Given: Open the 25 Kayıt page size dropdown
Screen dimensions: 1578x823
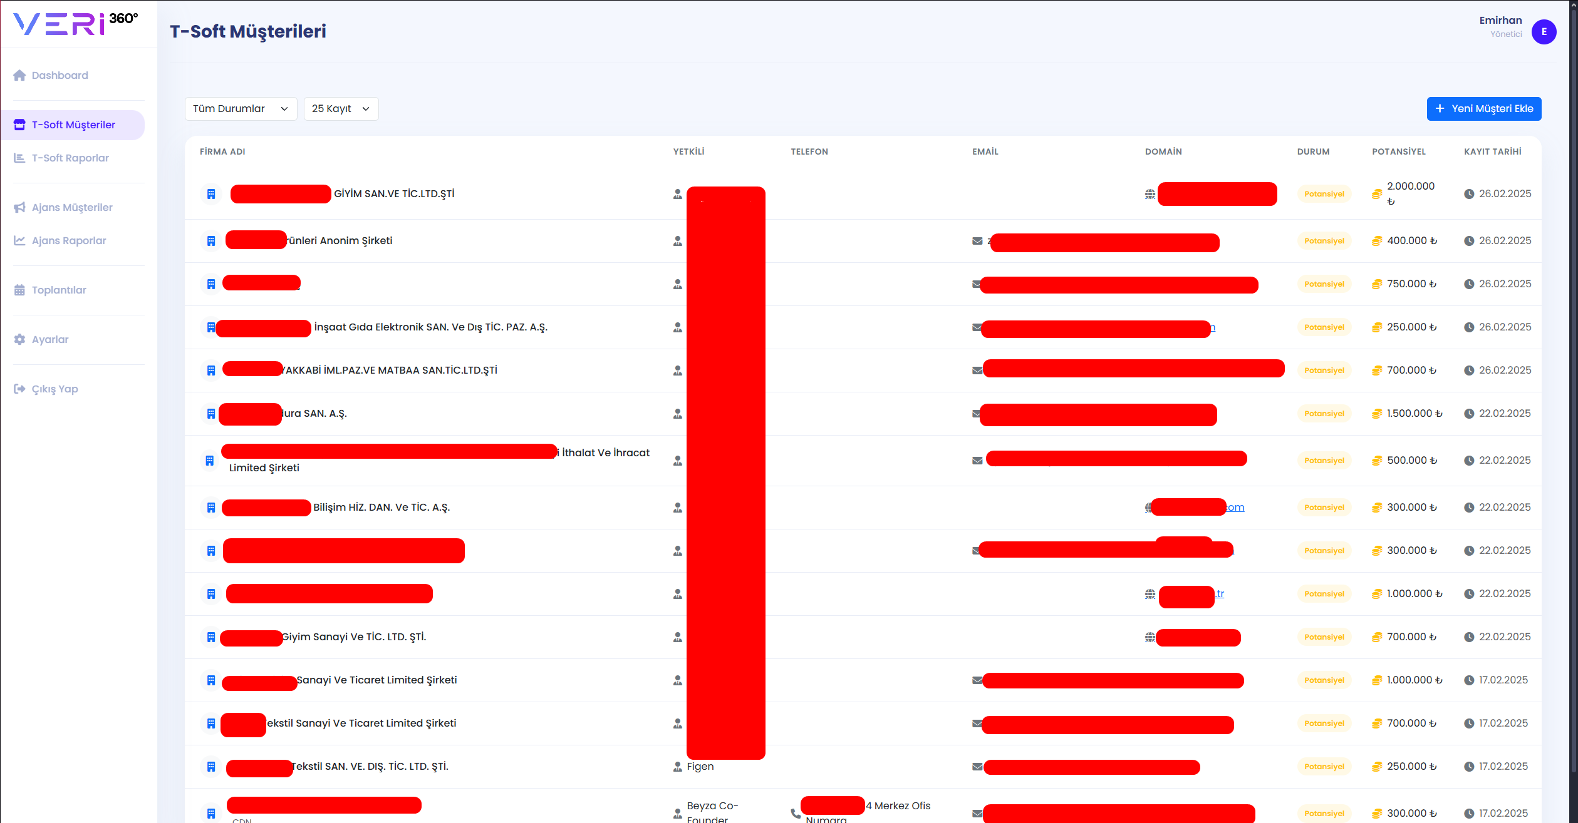Looking at the screenshot, I should coord(341,109).
